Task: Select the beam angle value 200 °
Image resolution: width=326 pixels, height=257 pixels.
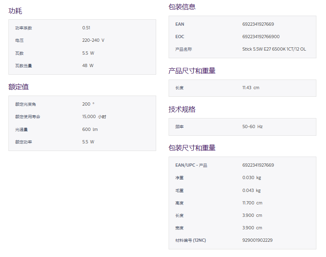Action: point(88,104)
